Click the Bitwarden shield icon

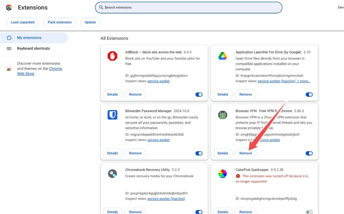click(112, 115)
